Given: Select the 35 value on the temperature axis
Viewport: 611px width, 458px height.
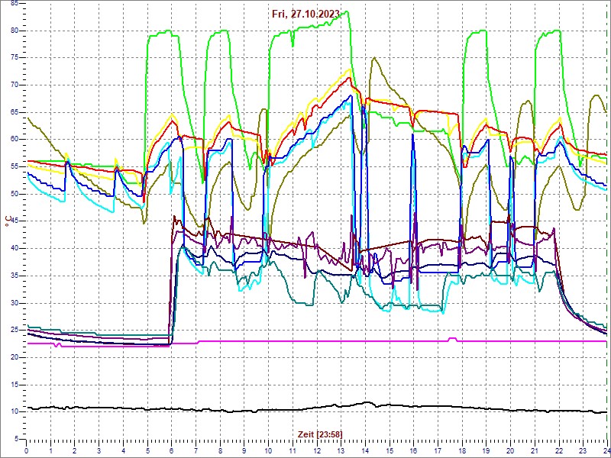Looking at the screenshot, I should point(15,276).
